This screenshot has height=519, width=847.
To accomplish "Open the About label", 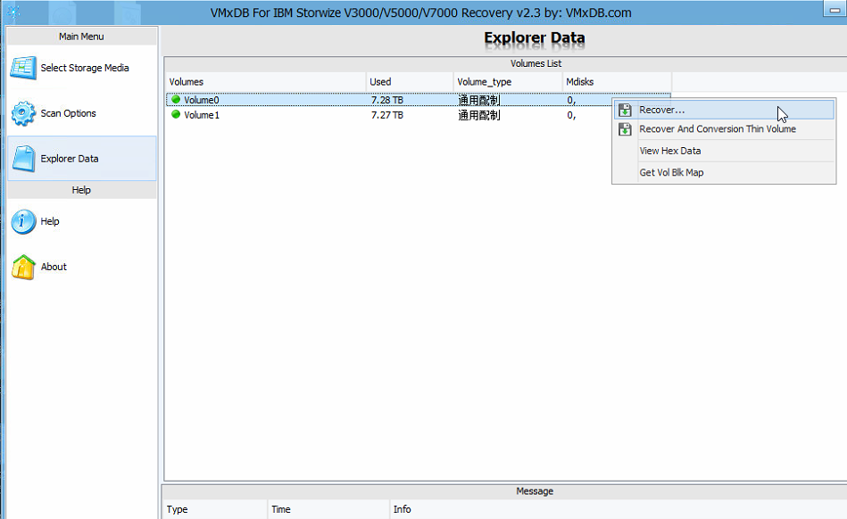I will 54,267.
